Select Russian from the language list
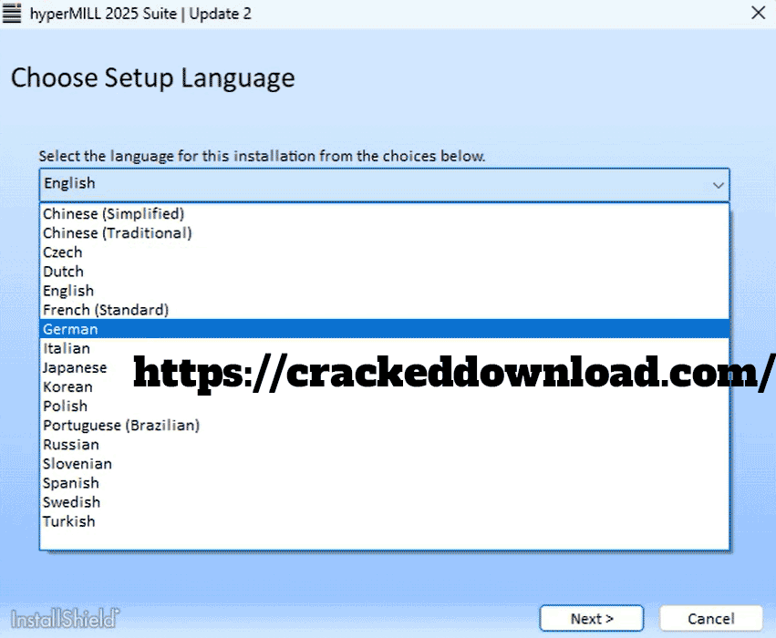Screen dimensions: 776x638 (x=384, y=445)
